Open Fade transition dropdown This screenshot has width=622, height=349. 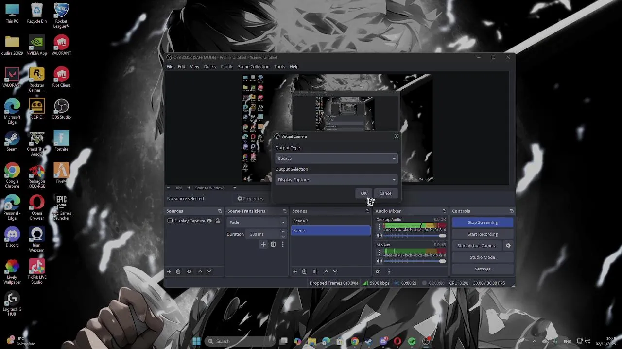tap(257, 222)
